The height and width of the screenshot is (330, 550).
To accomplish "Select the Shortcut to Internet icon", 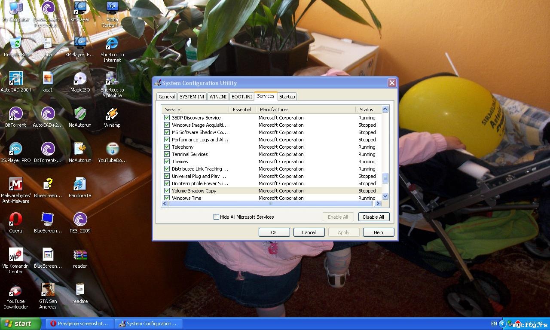I will (112, 49).
